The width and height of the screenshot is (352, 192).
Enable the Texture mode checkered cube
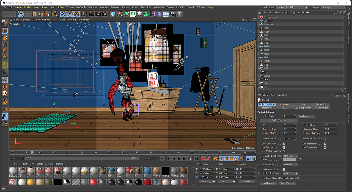tap(5, 37)
